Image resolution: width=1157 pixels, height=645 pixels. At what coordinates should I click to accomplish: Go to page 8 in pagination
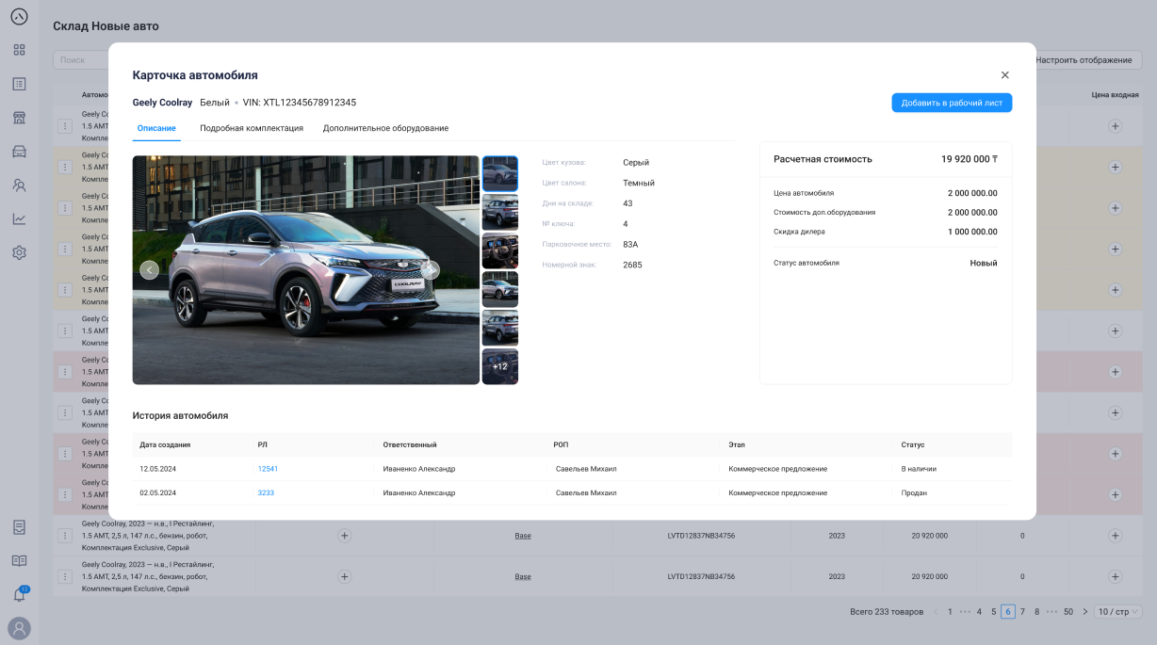[1036, 612]
